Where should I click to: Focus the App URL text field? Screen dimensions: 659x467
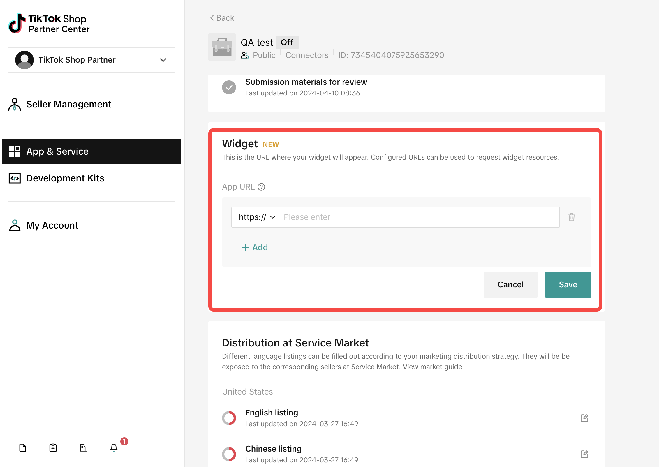[x=419, y=217]
